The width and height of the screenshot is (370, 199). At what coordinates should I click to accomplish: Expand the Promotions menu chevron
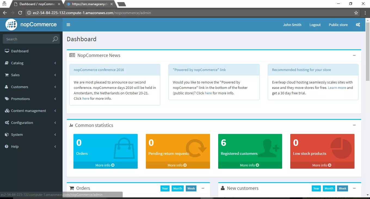point(55,99)
